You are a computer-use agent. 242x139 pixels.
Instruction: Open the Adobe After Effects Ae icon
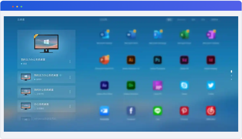click(x=104, y=85)
